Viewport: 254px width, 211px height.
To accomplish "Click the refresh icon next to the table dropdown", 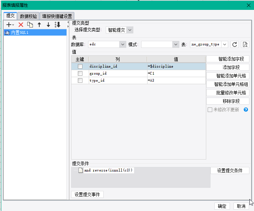I will coord(235,44).
